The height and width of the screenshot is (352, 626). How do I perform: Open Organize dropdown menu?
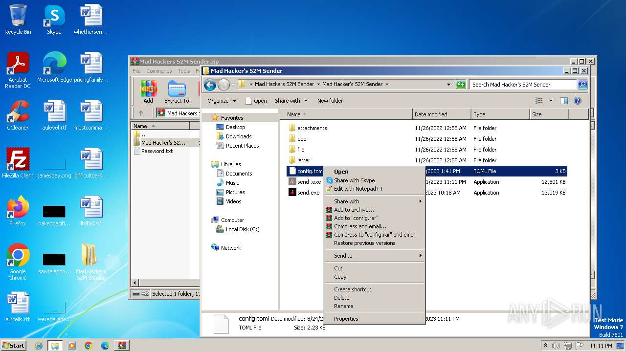click(222, 101)
